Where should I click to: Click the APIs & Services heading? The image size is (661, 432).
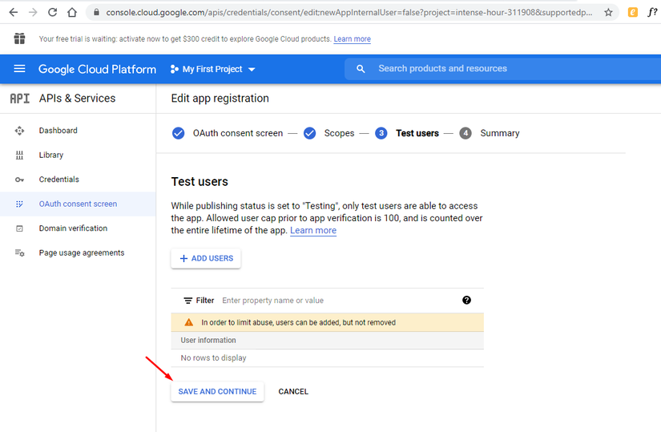[x=77, y=99]
